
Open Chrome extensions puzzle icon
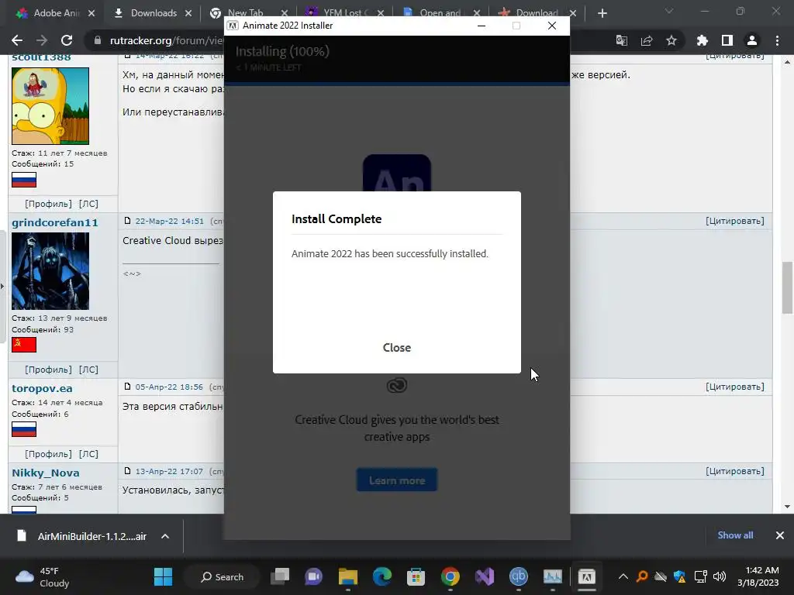coord(703,40)
